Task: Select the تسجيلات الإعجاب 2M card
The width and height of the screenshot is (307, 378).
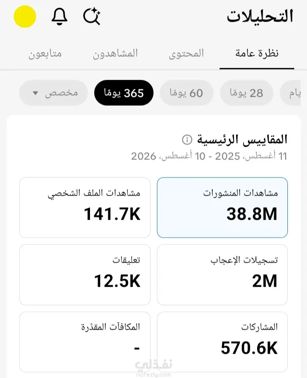Action: 222,275
